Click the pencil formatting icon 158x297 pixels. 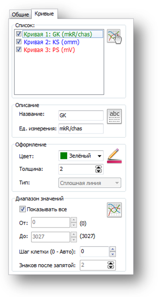pyautogui.click(x=115, y=156)
